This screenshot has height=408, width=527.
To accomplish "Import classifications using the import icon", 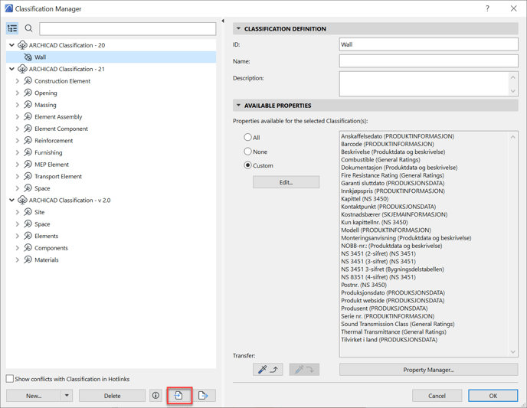I will coord(178,396).
